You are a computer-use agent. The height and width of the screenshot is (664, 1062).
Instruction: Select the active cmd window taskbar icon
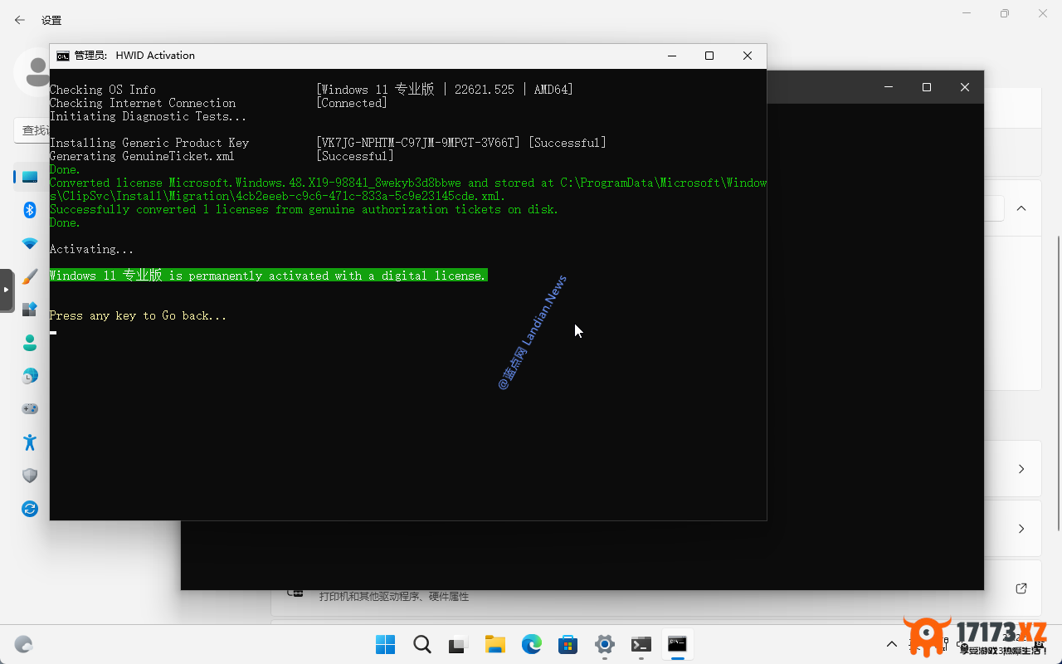pyautogui.click(x=678, y=644)
